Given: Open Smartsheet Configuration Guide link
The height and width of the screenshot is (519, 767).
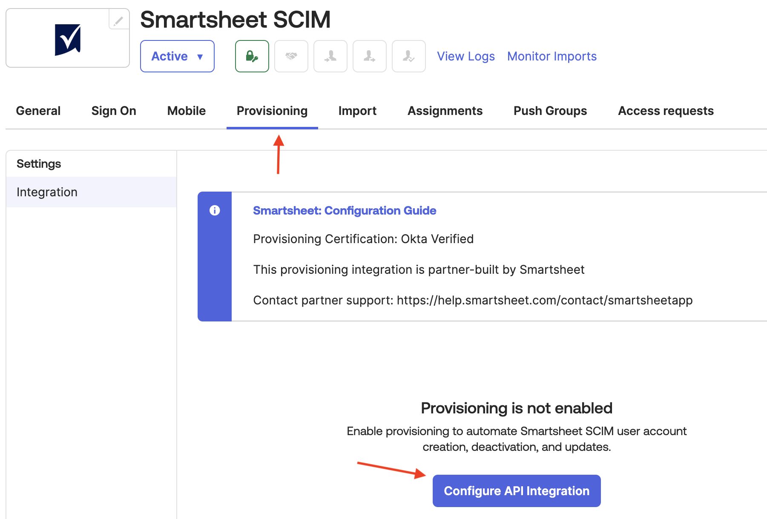Looking at the screenshot, I should point(345,210).
